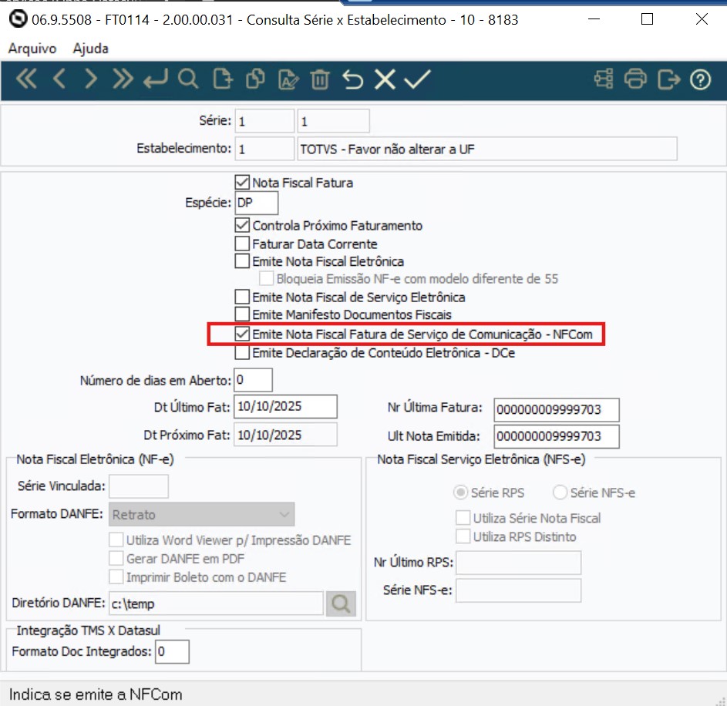Click the Série NFS-e input field
This screenshot has height=706, width=727.
(x=518, y=590)
